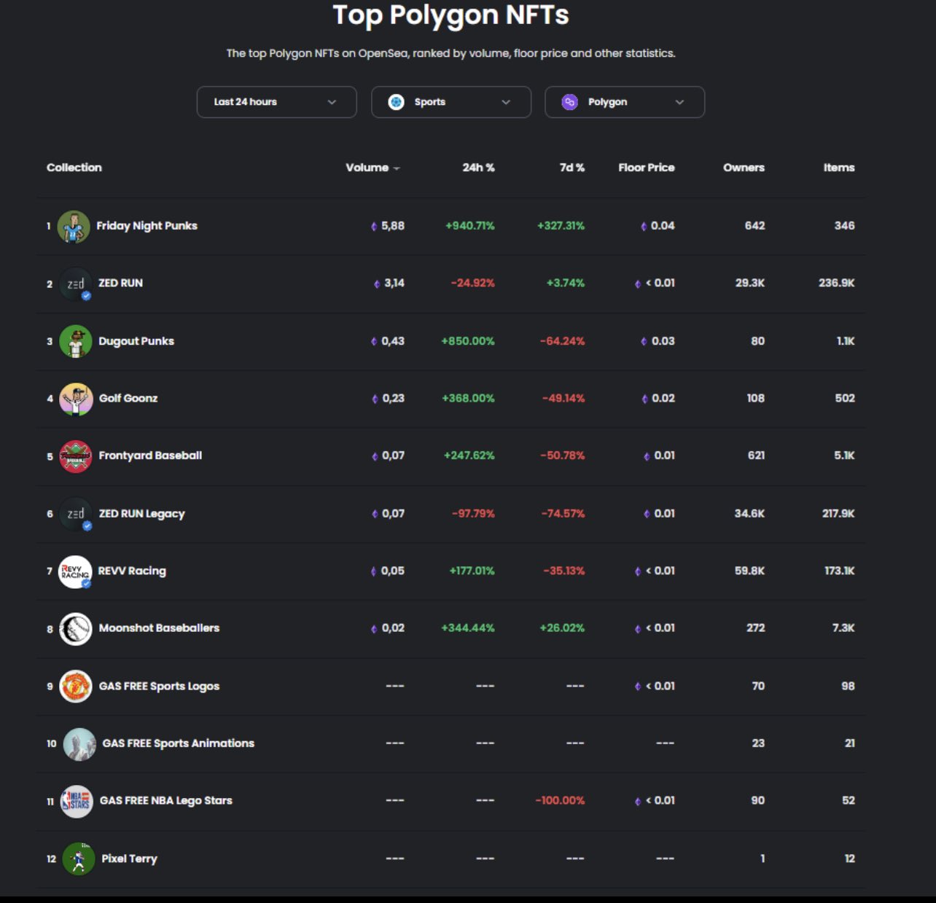Click the ZED RUN collection name
936x903 pixels.
point(120,283)
